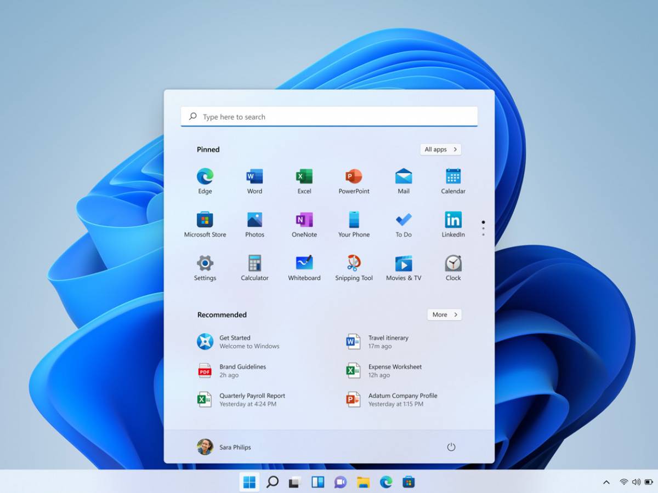Image resolution: width=658 pixels, height=493 pixels.
Task: Open the Snipping Tool
Action: (x=353, y=263)
